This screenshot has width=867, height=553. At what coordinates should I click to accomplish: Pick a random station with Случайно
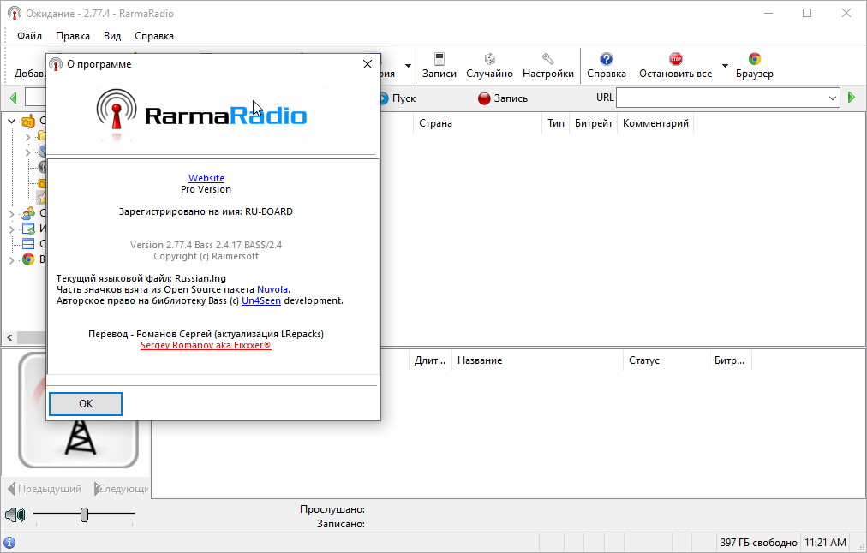pyautogui.click(x=489, y=65)
